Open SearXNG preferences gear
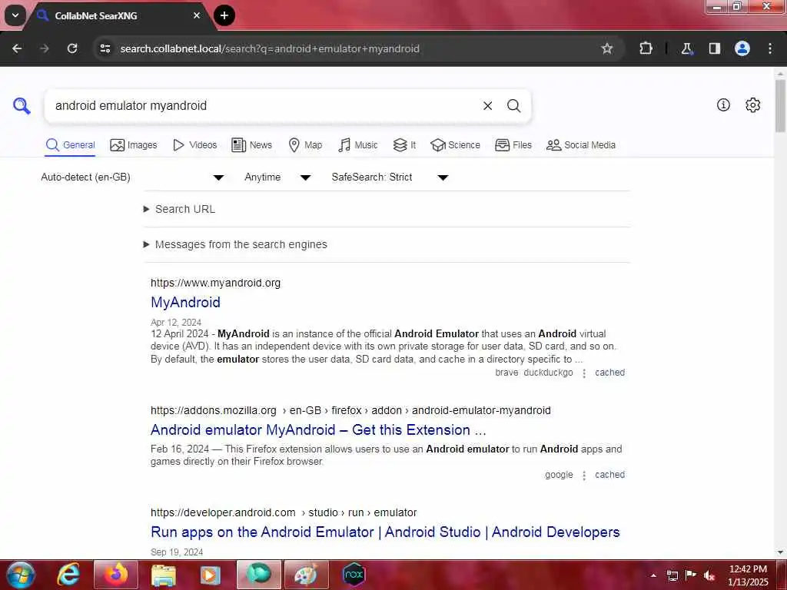Image resolution: width=787 pixels, height=590 pixels. tap(753, 104)
